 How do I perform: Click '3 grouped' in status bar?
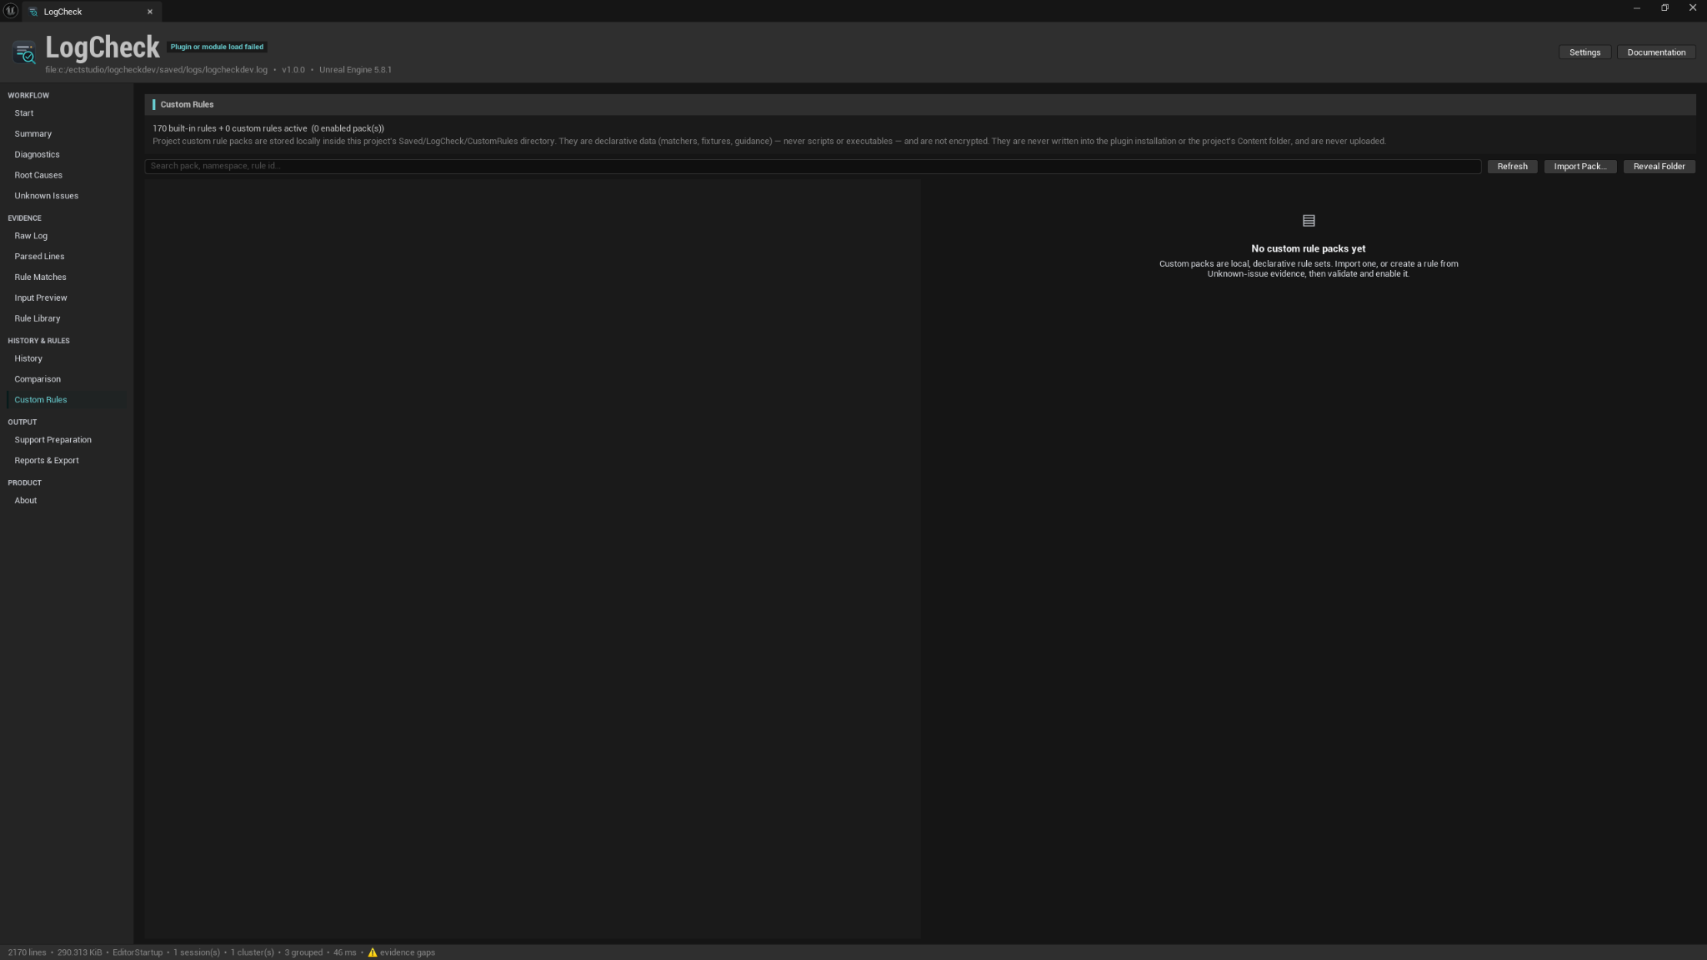tap(303, 952)
